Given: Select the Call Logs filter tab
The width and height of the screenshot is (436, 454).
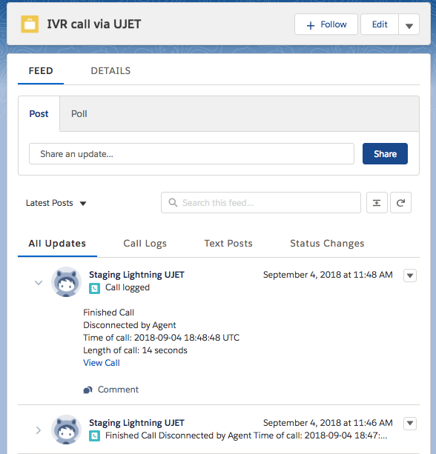Looking at the screenshot, I should coord(145,244).
